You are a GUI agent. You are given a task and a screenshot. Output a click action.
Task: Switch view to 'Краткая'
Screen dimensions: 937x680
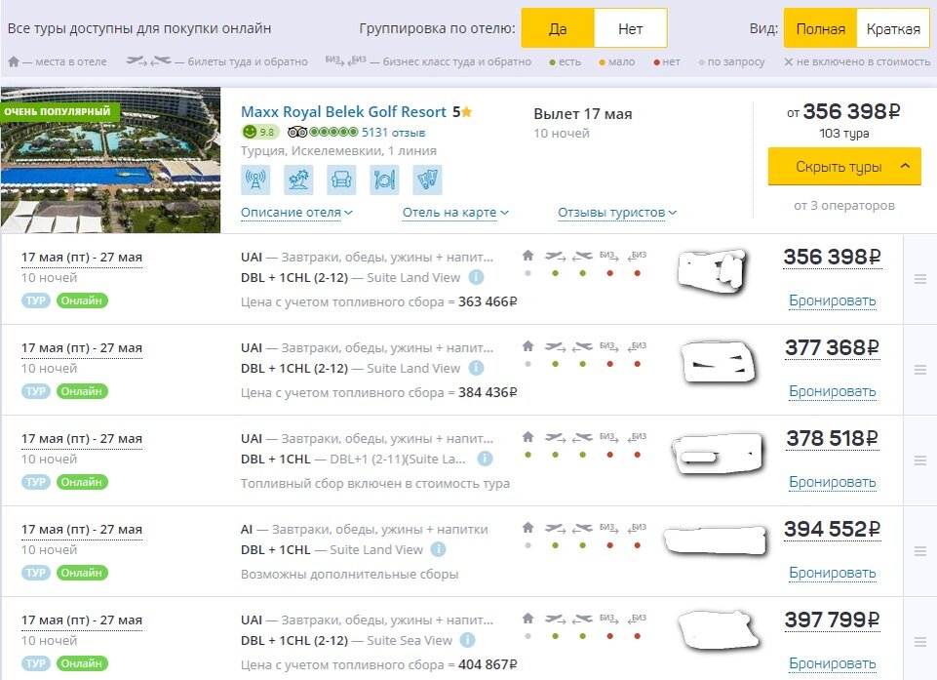point(893,28)
